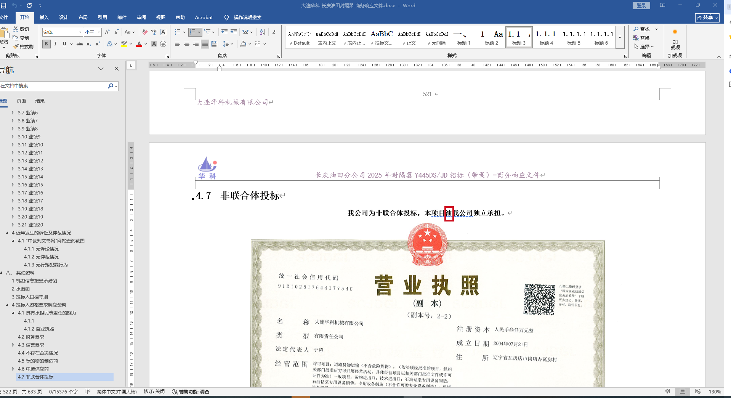This screenshot has height=398, width=731.
Task: Apply the red font color swatch
Action: (139, 44)
